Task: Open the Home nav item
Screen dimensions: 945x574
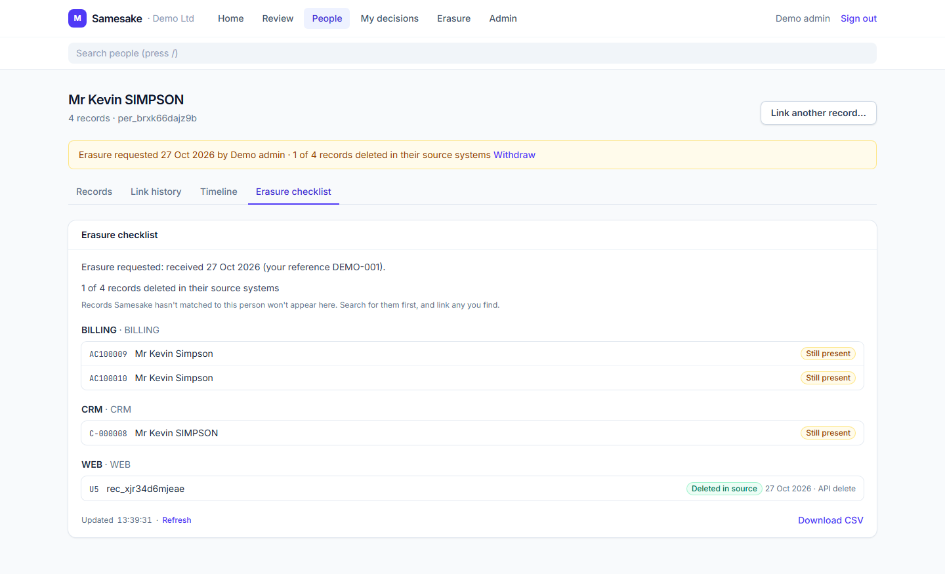Action: point(231,18)
